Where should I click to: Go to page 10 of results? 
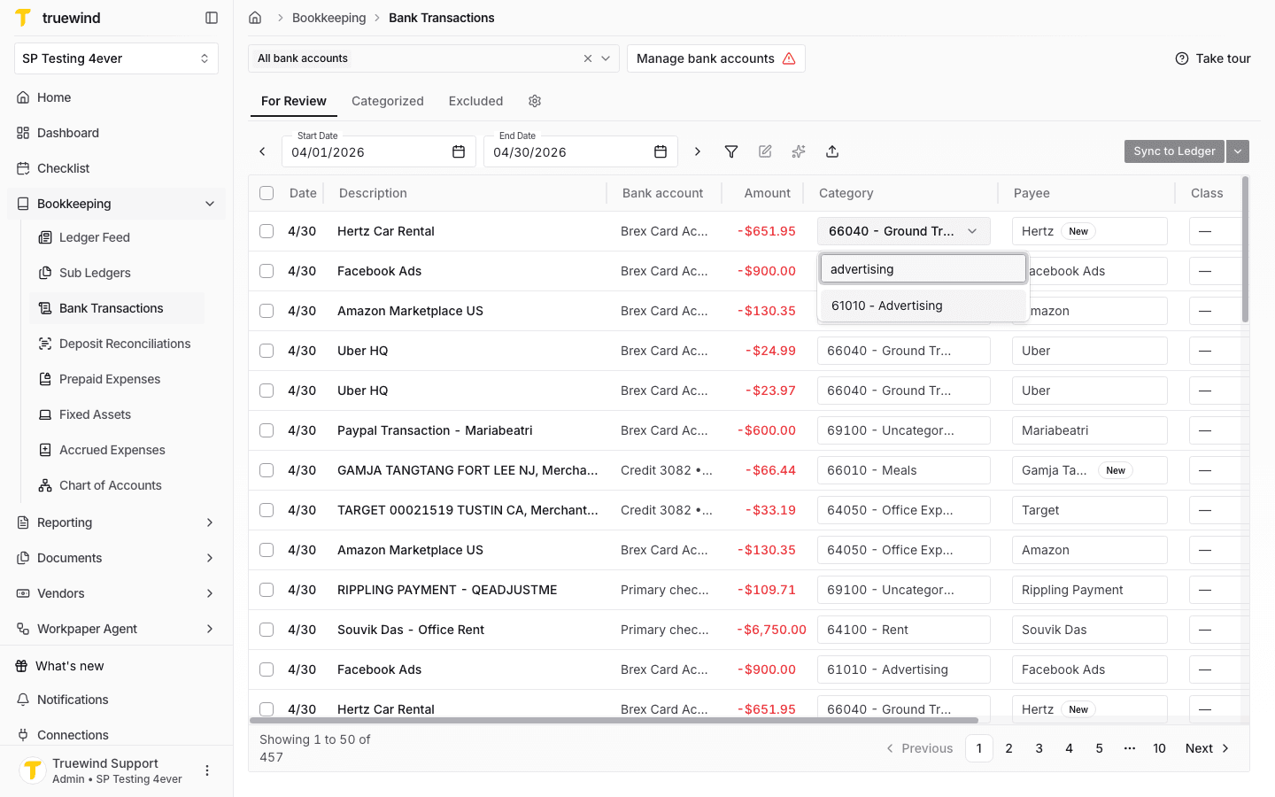click(1159, 748)
